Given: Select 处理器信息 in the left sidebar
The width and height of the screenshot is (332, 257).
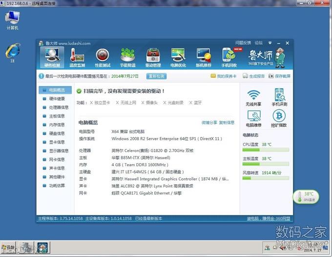Looking at the screenshot, I should pos(59,107).
